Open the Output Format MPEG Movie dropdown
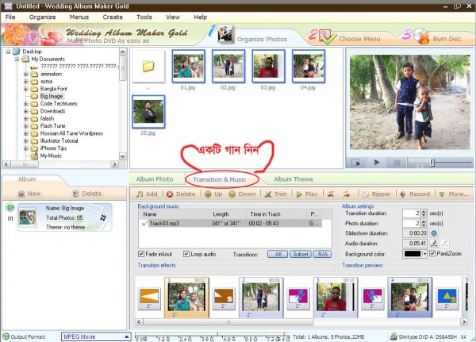This screenshot has width=476, height=342. tap(96, 336)
